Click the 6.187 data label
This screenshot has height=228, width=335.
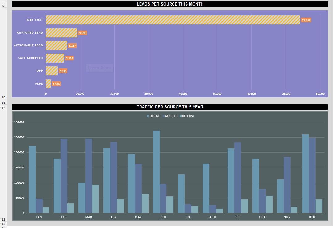(72, 45)
